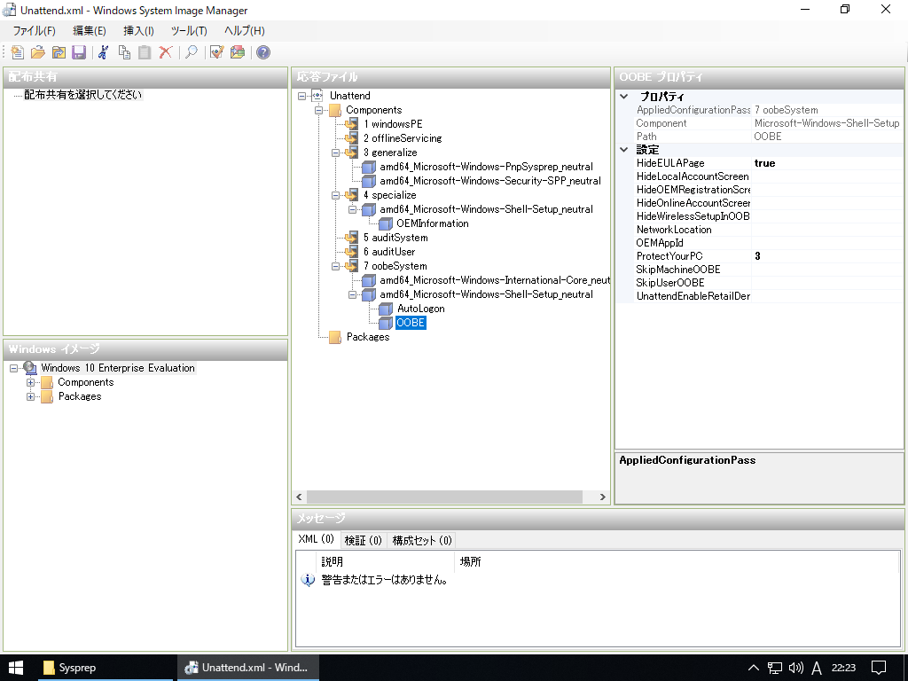Select the International-Core component in oobeSystem

(x=494, y=280)
